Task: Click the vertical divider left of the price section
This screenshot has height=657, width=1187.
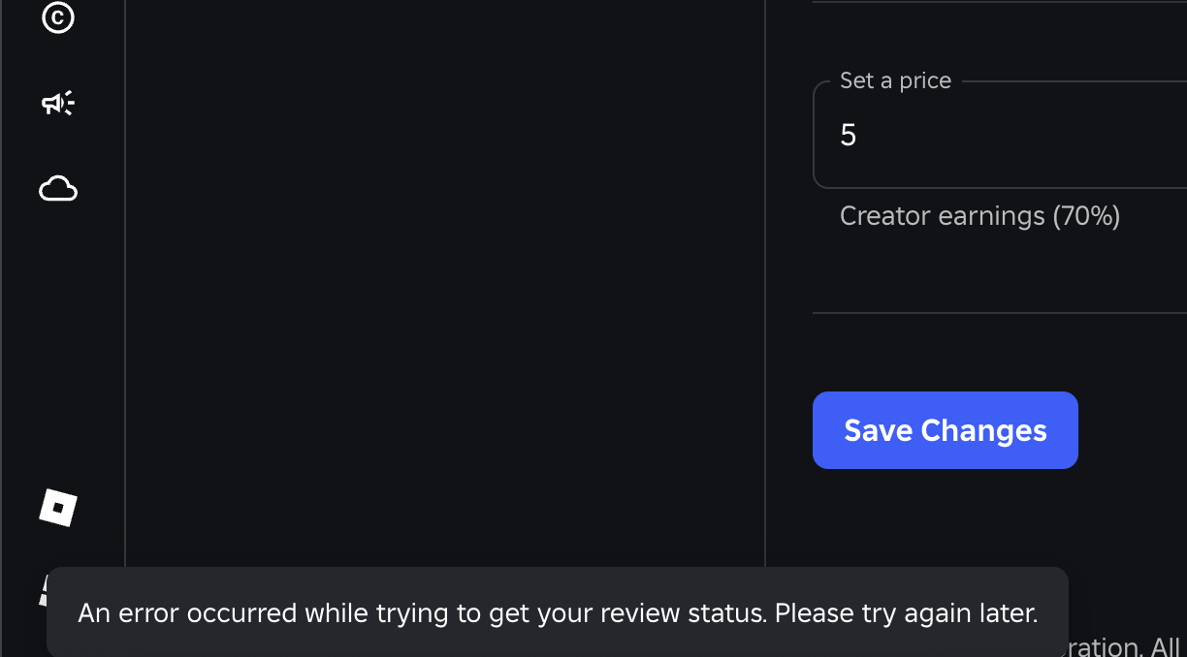Action: pos(765,281)
